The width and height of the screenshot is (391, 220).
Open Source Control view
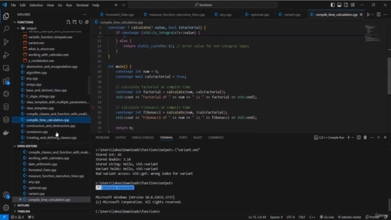6,42
